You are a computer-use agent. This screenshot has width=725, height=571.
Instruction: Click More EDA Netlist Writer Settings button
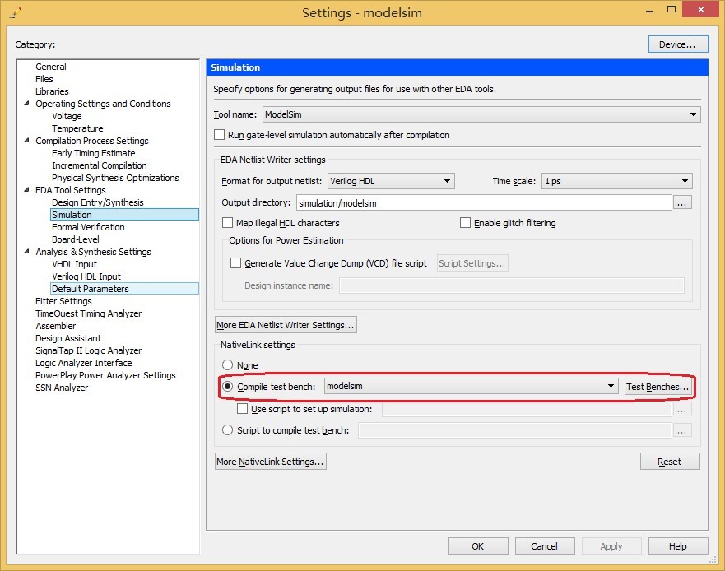pos(286,325)
